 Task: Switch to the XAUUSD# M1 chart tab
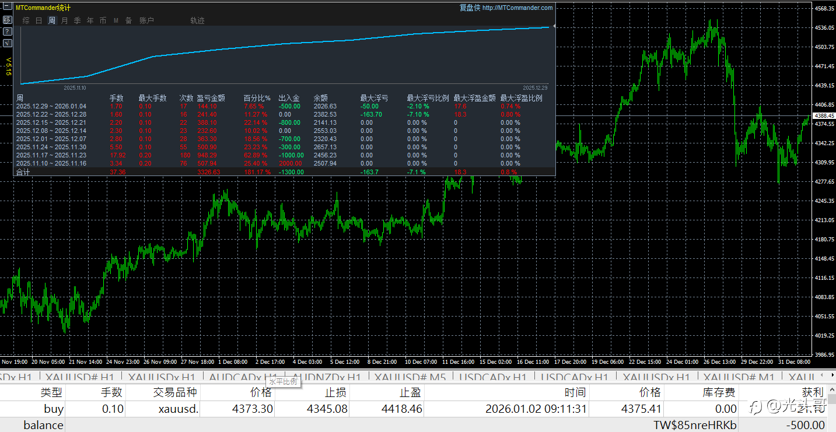tap(739, 377)
